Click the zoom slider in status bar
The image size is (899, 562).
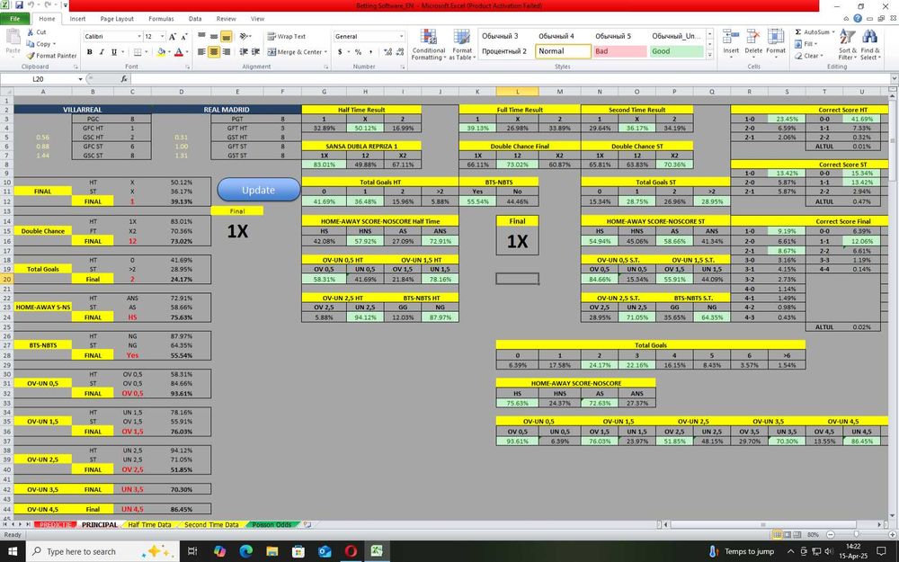click(857, 534)
